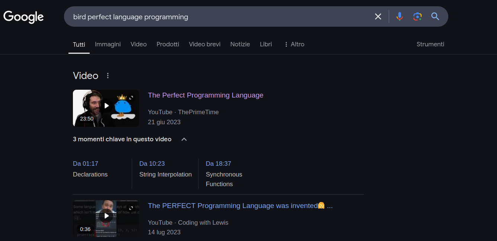This screenshot has width=497, height=241.
Task: Switch to the Immagini tab
Action: click(108, 44)
